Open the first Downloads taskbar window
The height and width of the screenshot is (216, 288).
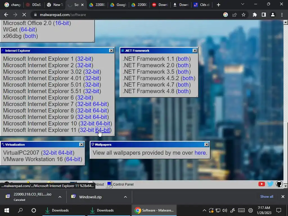(64, 210)
